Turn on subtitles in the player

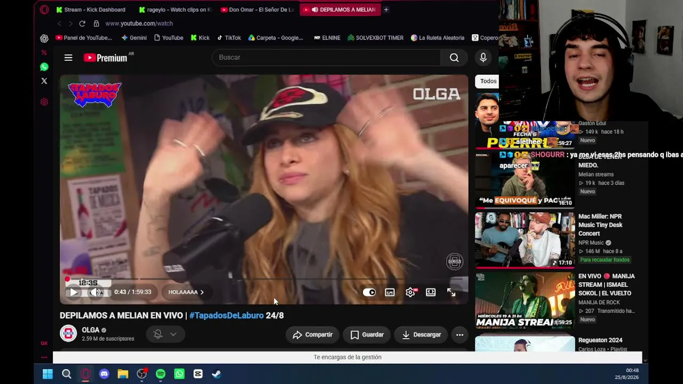tap(390, 292)
